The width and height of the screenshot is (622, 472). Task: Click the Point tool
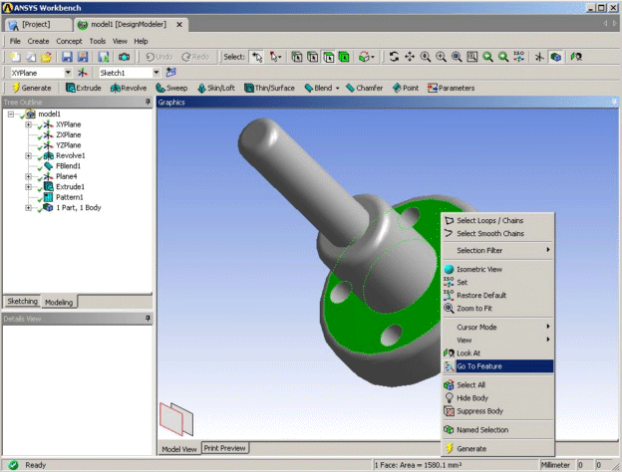(x=406, y=88)
